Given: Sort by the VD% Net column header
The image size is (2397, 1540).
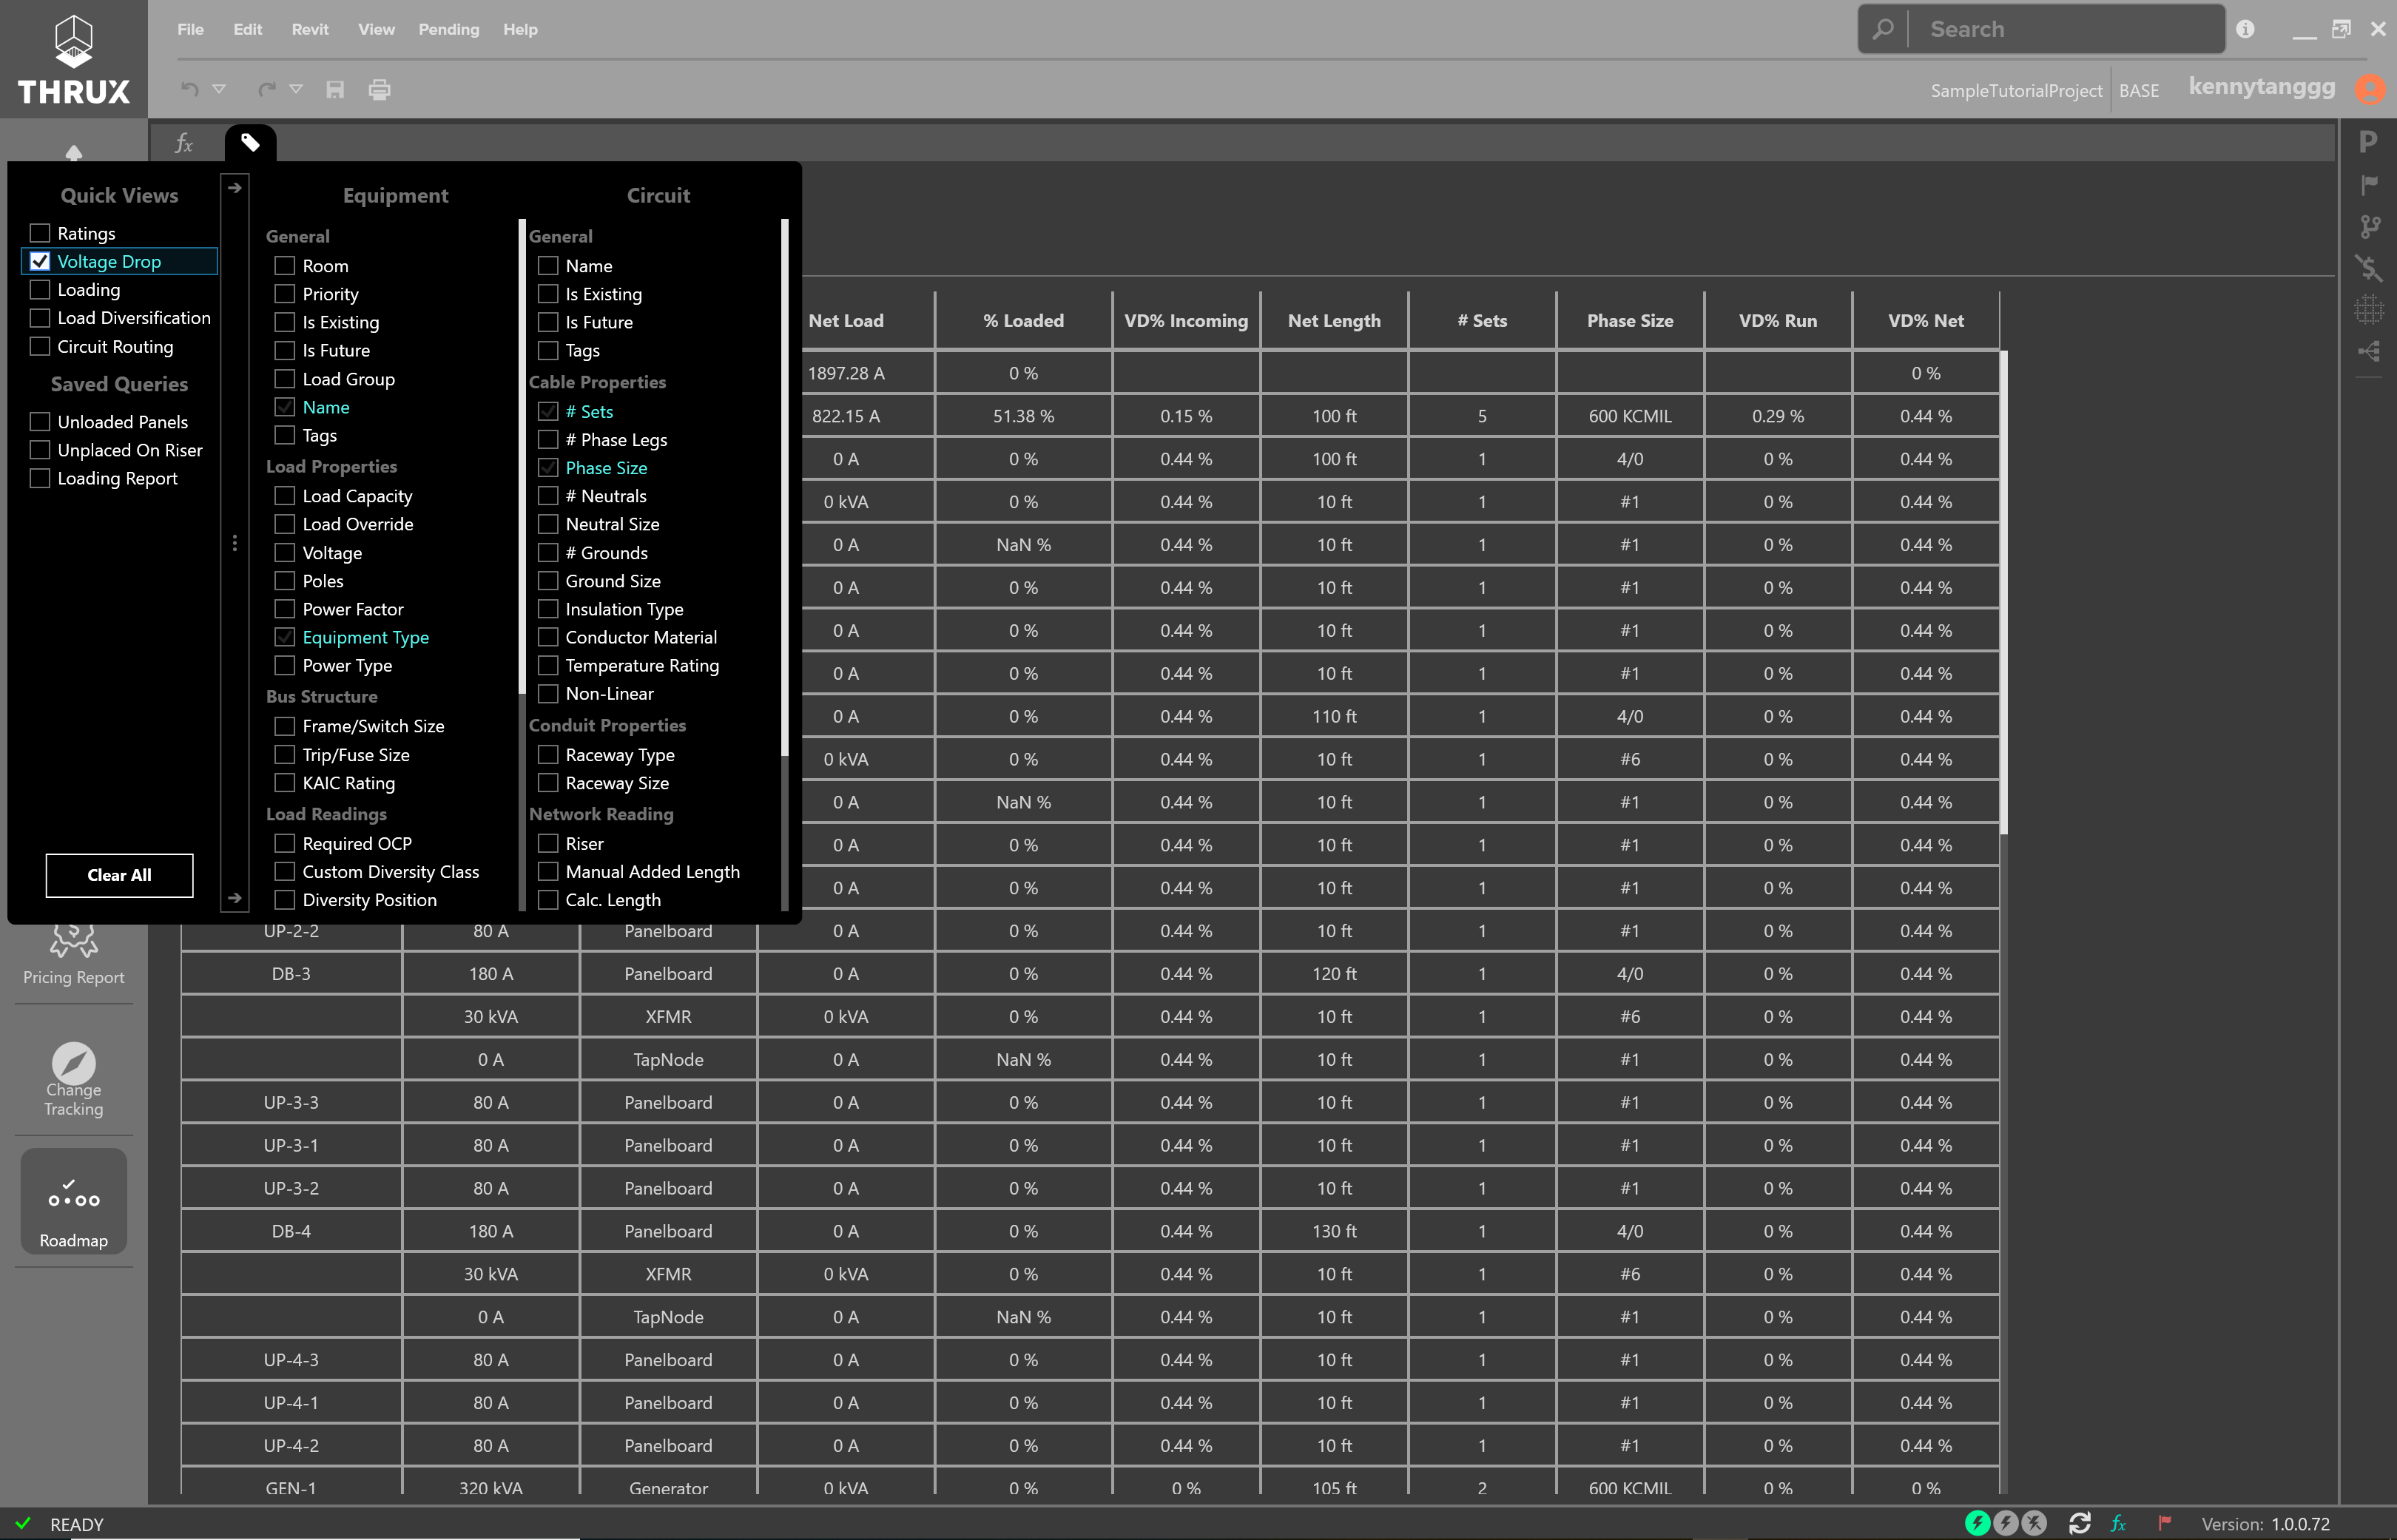Looking at the screenshot, I should point(1925,320).
